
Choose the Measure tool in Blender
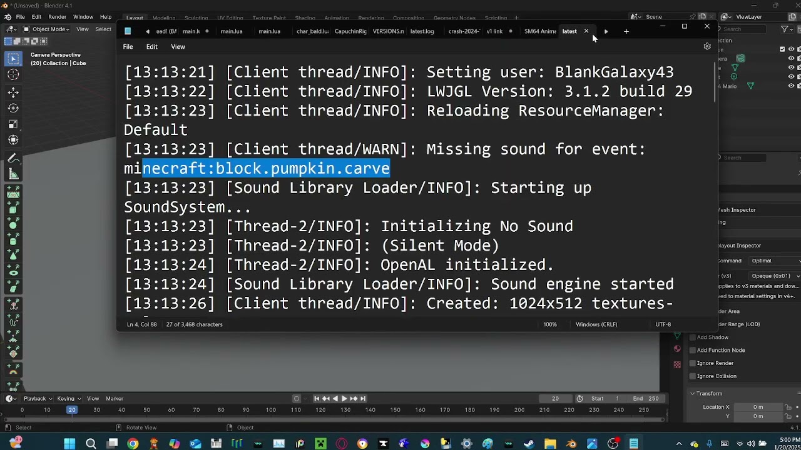[13, 174]
